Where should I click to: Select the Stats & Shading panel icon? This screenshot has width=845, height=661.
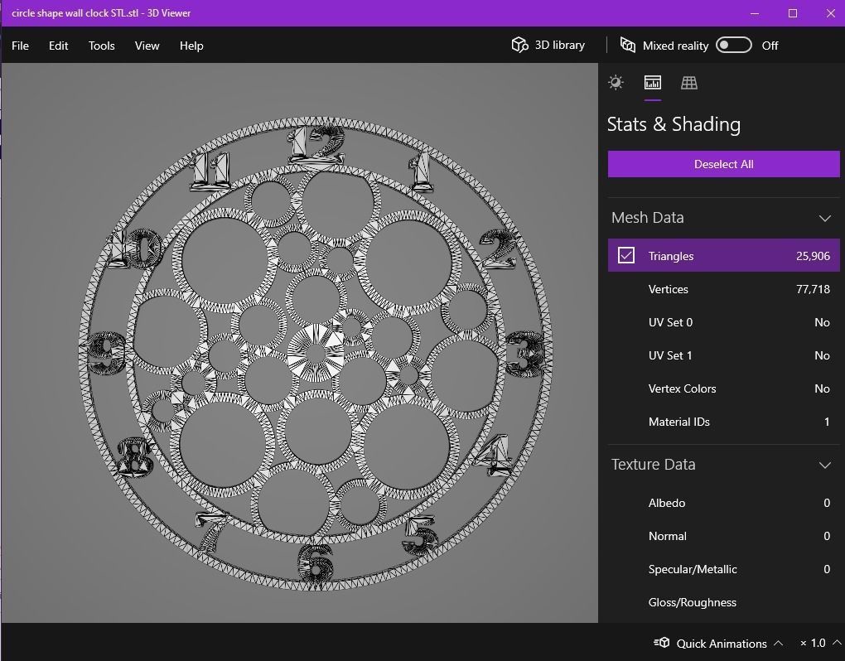click(652, 82)
